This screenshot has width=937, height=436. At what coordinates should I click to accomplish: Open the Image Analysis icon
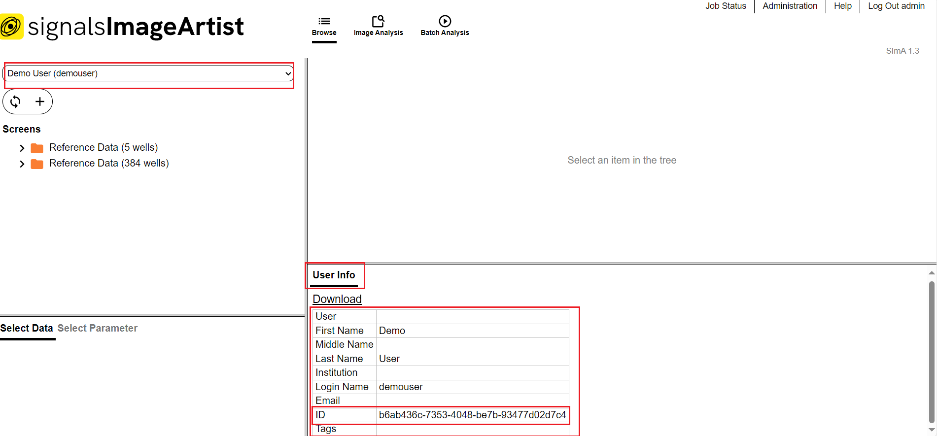point(378,21)
